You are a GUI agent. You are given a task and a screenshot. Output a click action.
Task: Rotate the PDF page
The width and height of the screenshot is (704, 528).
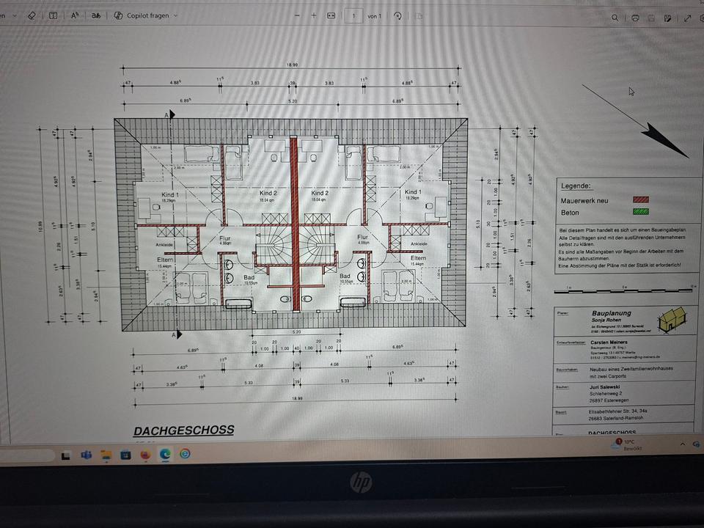point(397,15)
